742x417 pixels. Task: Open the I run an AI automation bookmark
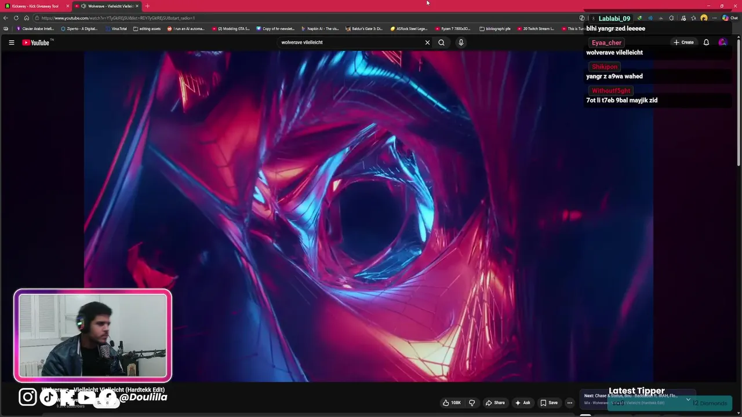tap(186, 28)
